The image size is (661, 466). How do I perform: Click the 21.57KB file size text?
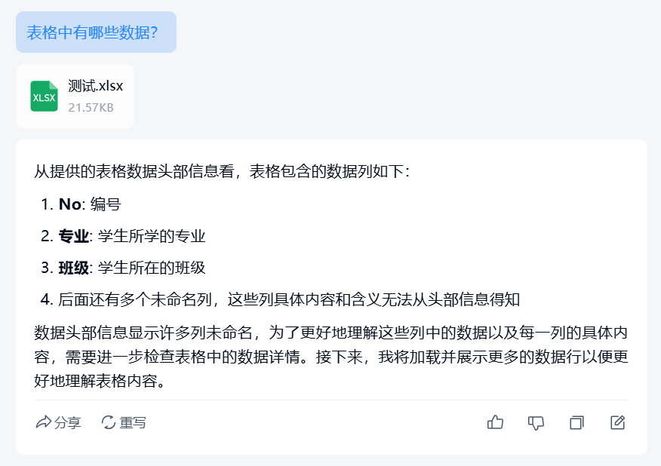(91, 108)
